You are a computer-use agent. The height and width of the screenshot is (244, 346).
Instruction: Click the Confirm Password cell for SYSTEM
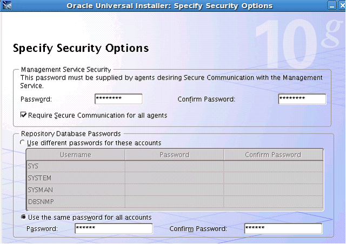(273, 178)
